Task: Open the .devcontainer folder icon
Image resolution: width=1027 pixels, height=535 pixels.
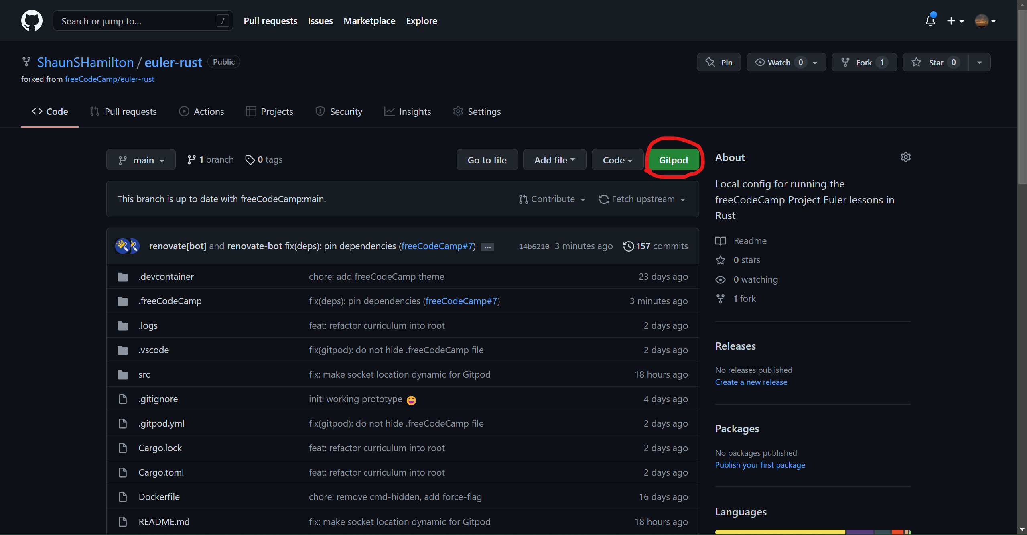Action: pyautogui.click(x=123, y=277)
